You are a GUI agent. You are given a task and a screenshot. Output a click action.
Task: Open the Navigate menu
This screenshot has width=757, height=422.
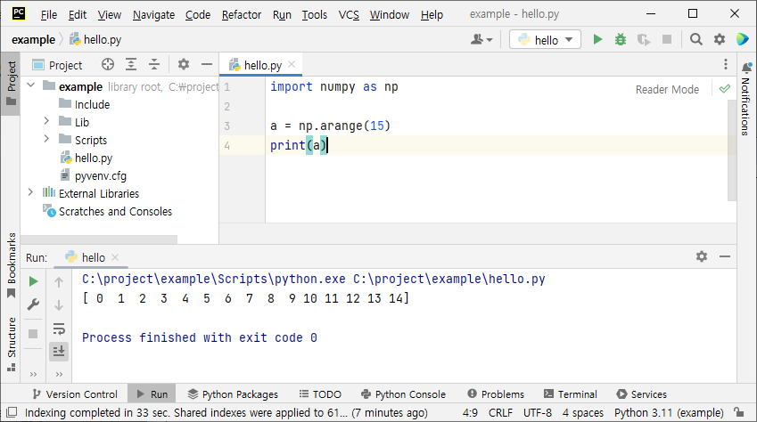(x=153, y=15)
